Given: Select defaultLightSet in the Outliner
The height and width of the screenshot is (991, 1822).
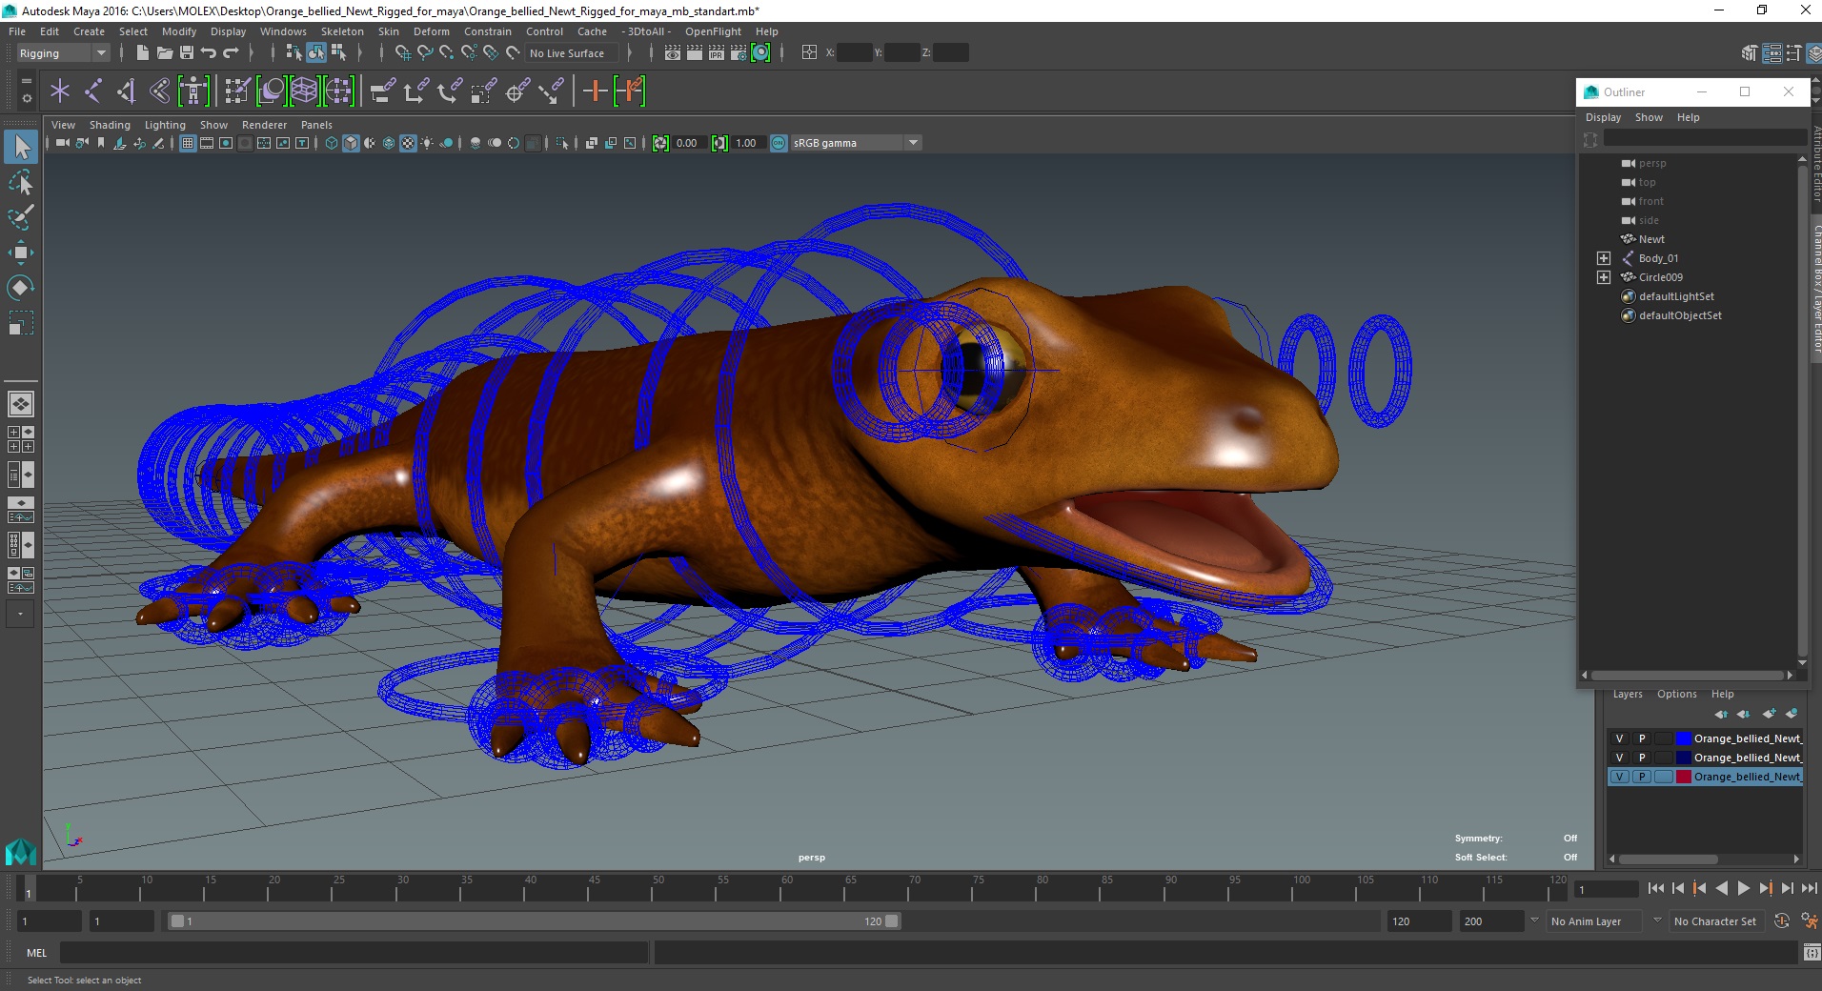Looking at the screenshot, I should 1675,296.
